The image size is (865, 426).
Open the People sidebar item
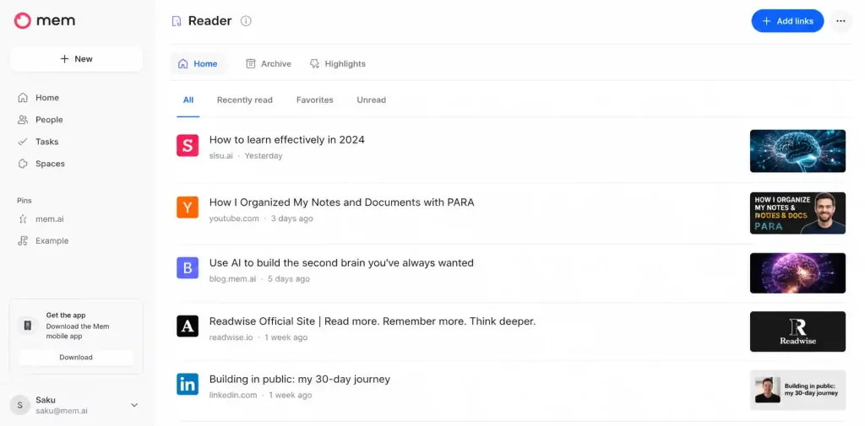pyautogui.click(x=50, y=120)
